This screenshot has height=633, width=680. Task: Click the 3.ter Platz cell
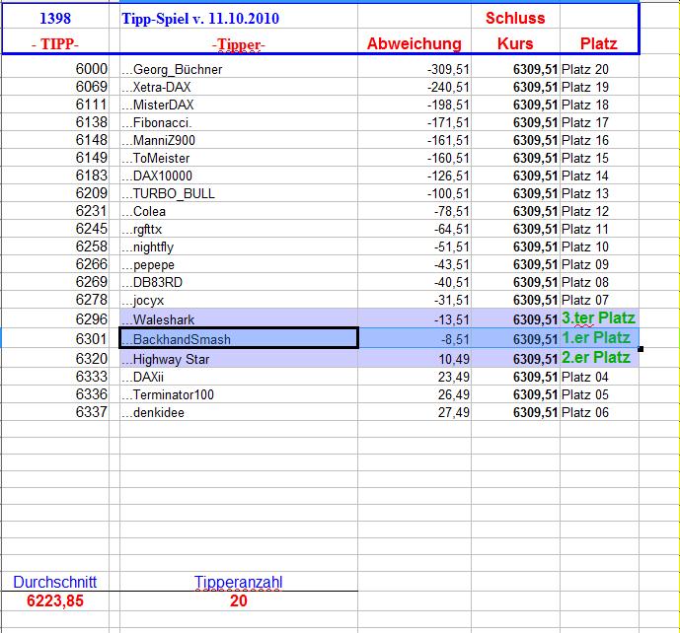pyautogui.click(x=599, y=318)
